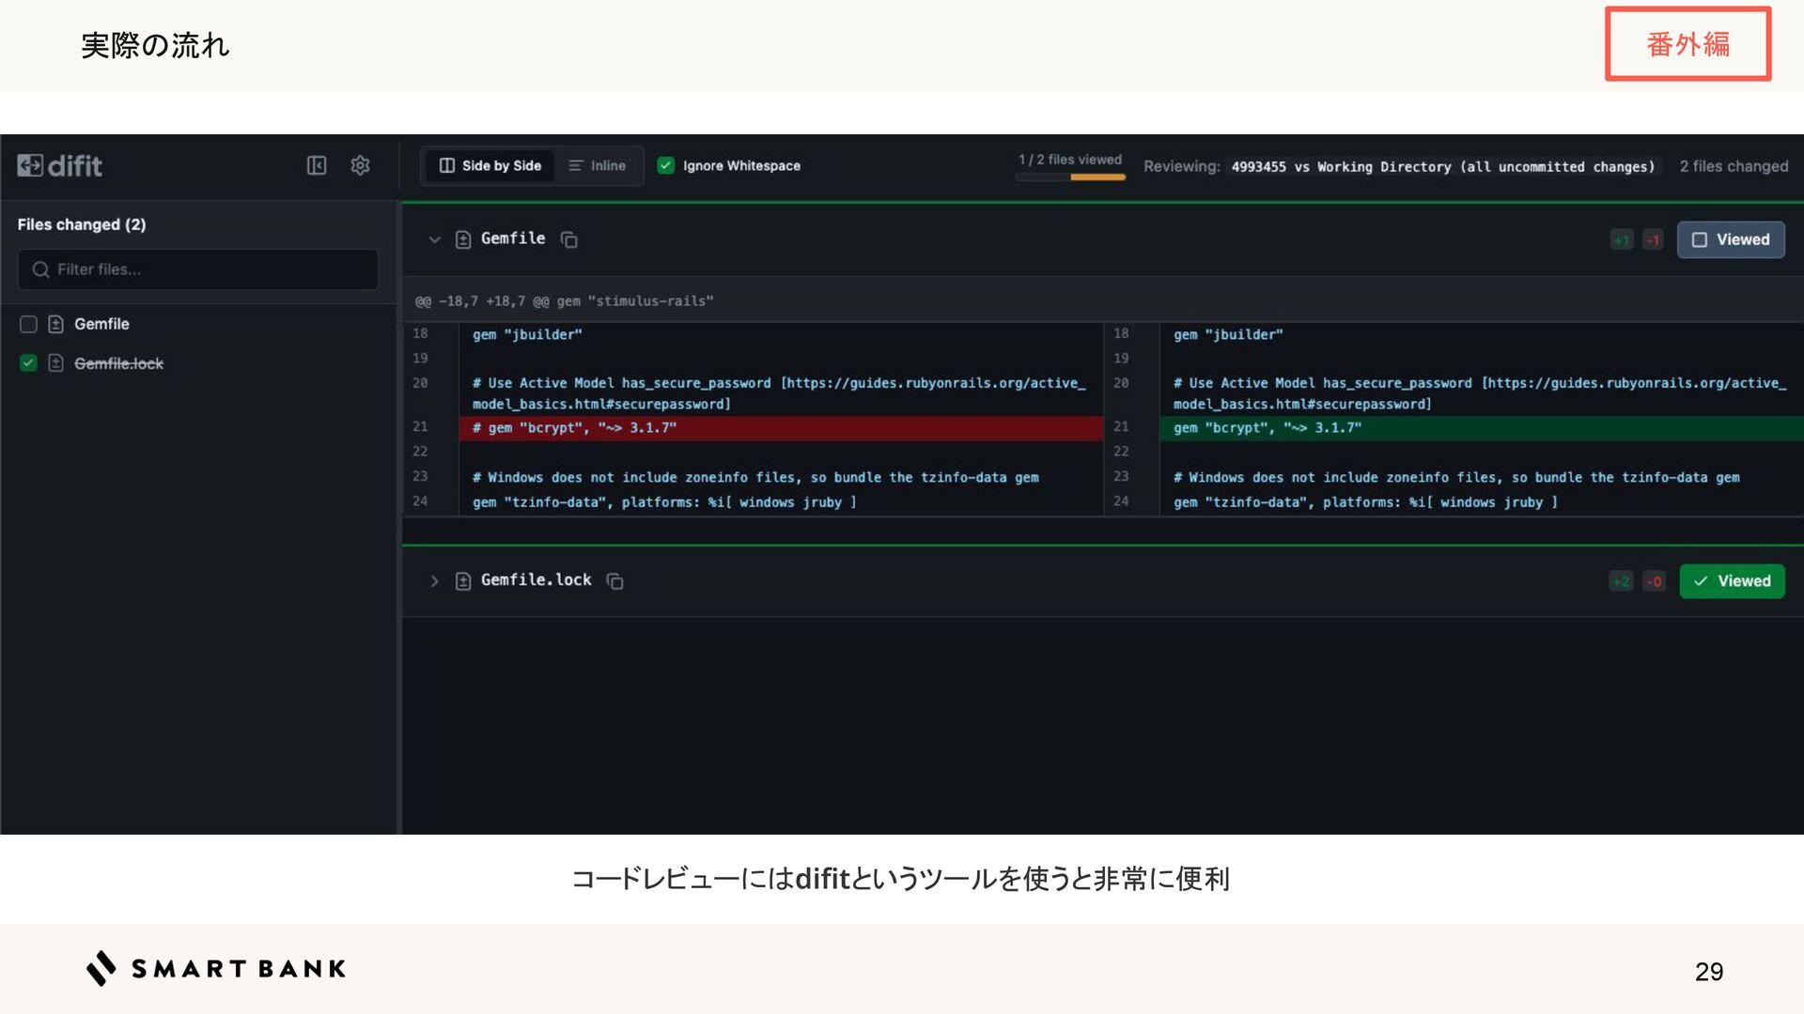Unmark Gemfile.lock Viewed button
This screenshot has width=1804, height=1014.
[x=1732, y=581]
